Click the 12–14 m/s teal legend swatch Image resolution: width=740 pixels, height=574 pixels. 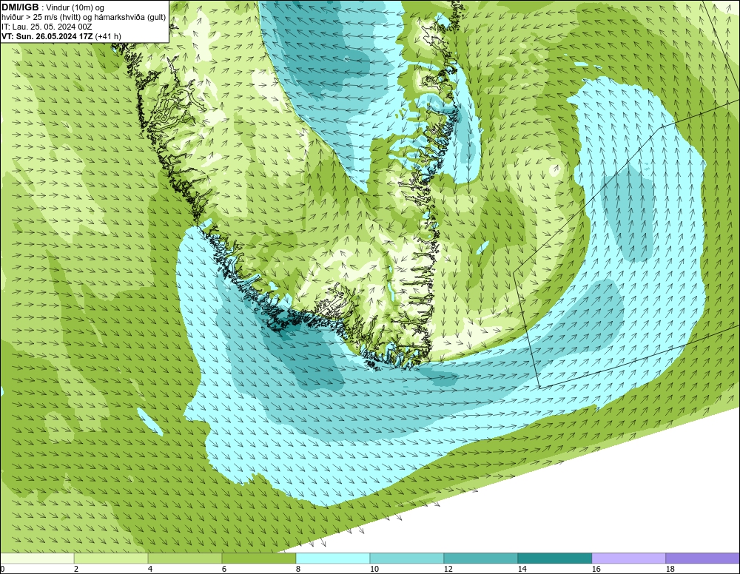click(480, 558)
